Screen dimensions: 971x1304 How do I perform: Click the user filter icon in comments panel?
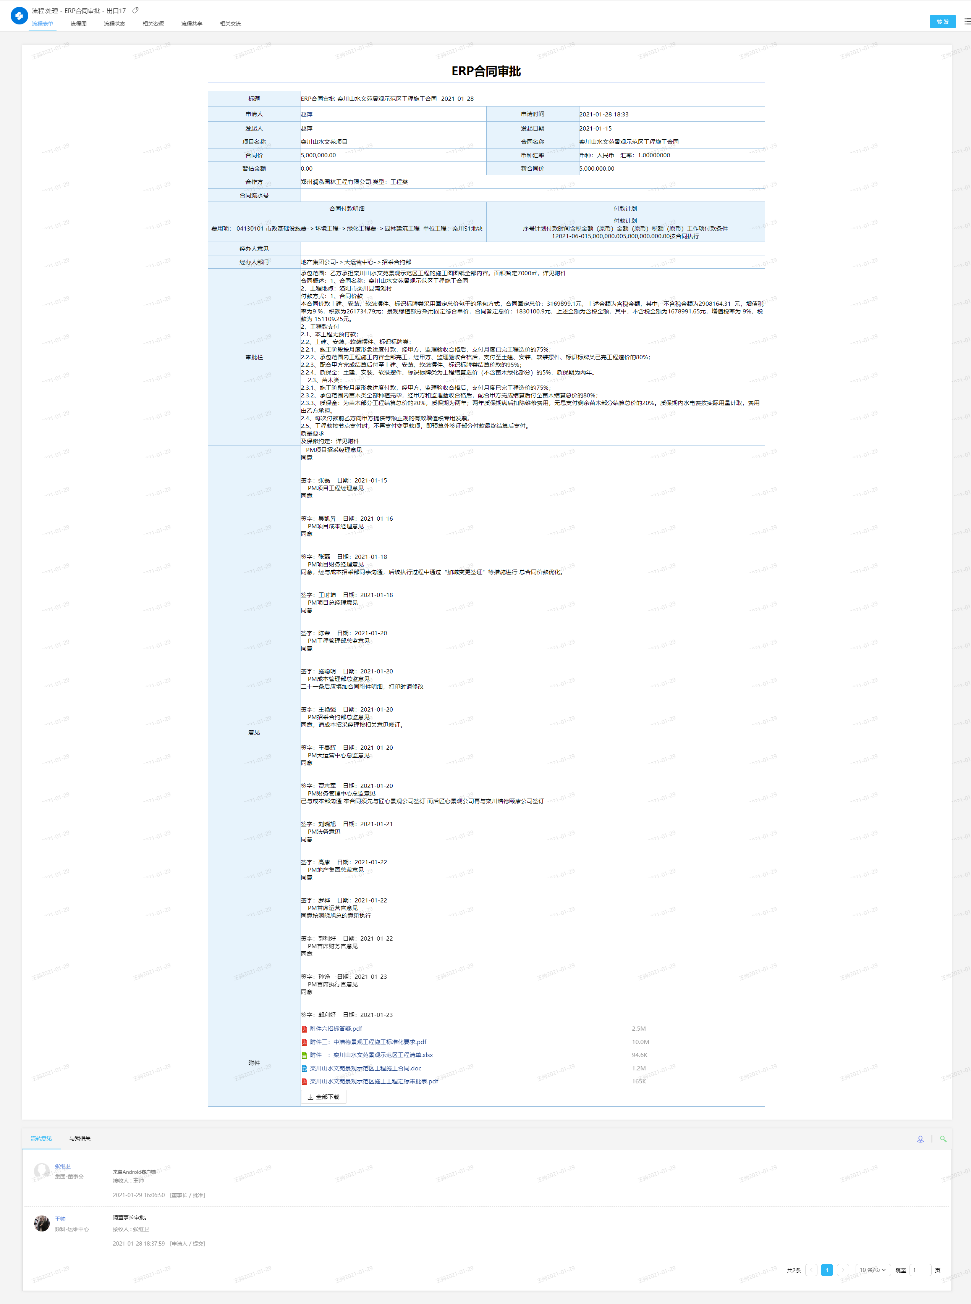[x=920, y=1139]
